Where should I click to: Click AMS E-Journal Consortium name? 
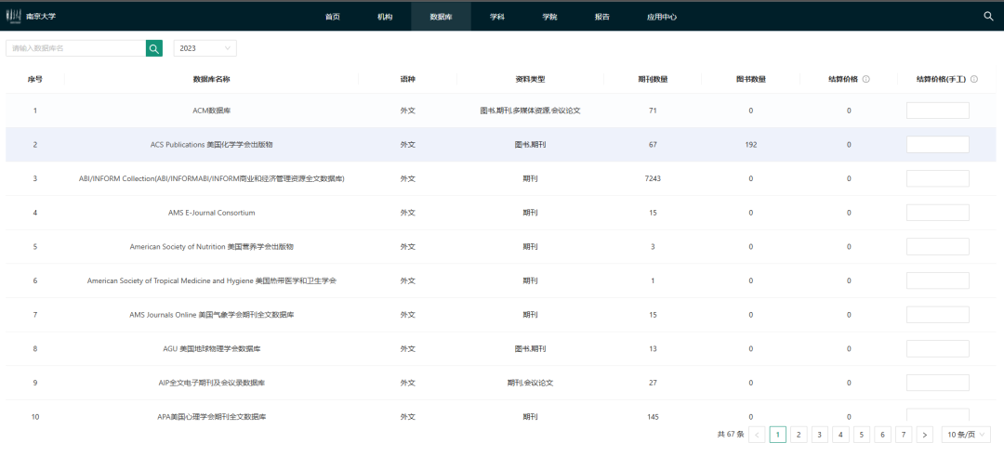click(x=211, y=213)
